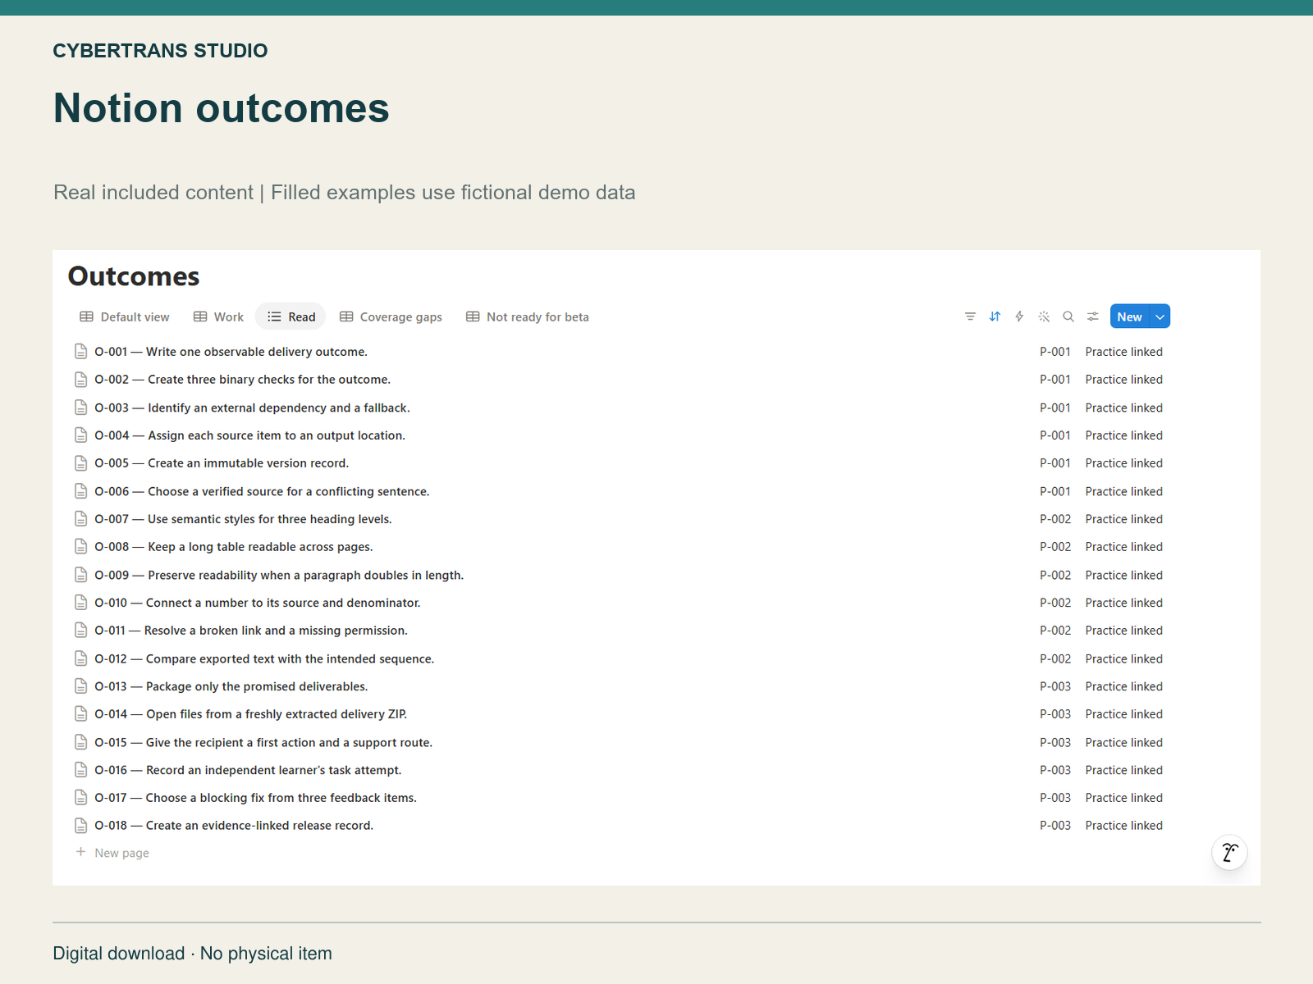Click page icon for O-005 row
The width and height of the screenshot is (1313, 984).
(80, 463)
